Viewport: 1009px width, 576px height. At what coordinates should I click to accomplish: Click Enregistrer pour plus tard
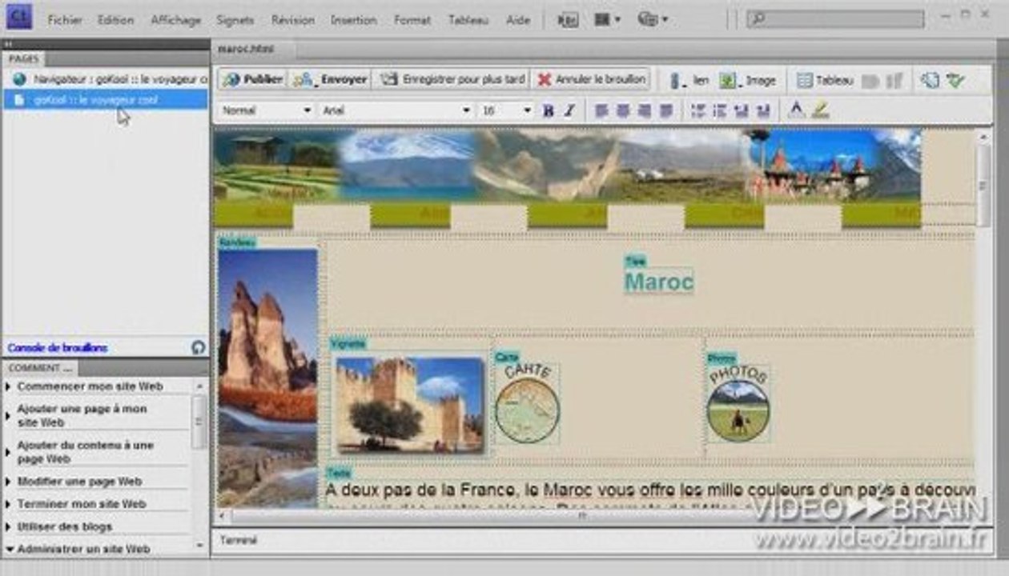452,80
